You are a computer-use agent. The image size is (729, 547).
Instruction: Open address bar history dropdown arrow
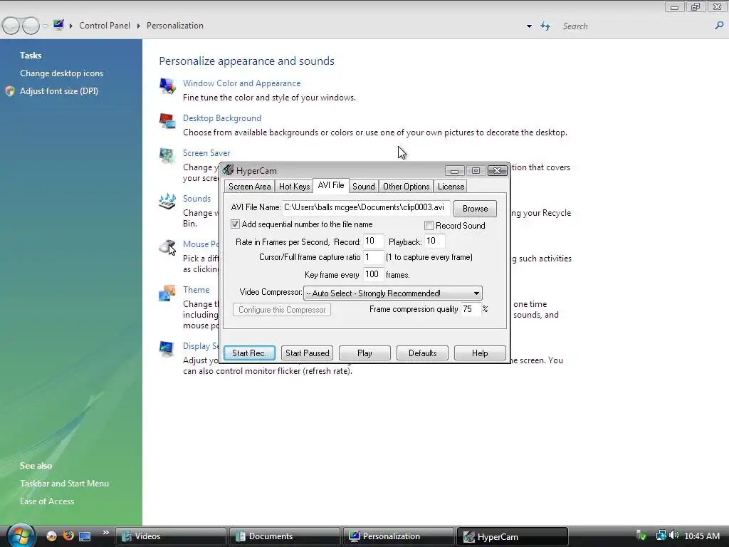coord(529,26)
